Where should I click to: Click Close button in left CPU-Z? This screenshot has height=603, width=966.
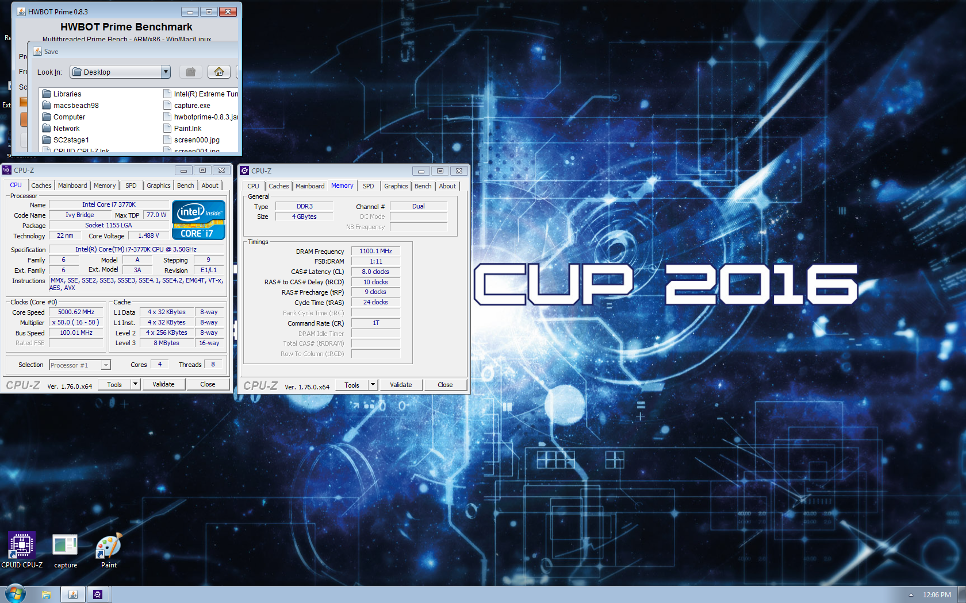208,384
